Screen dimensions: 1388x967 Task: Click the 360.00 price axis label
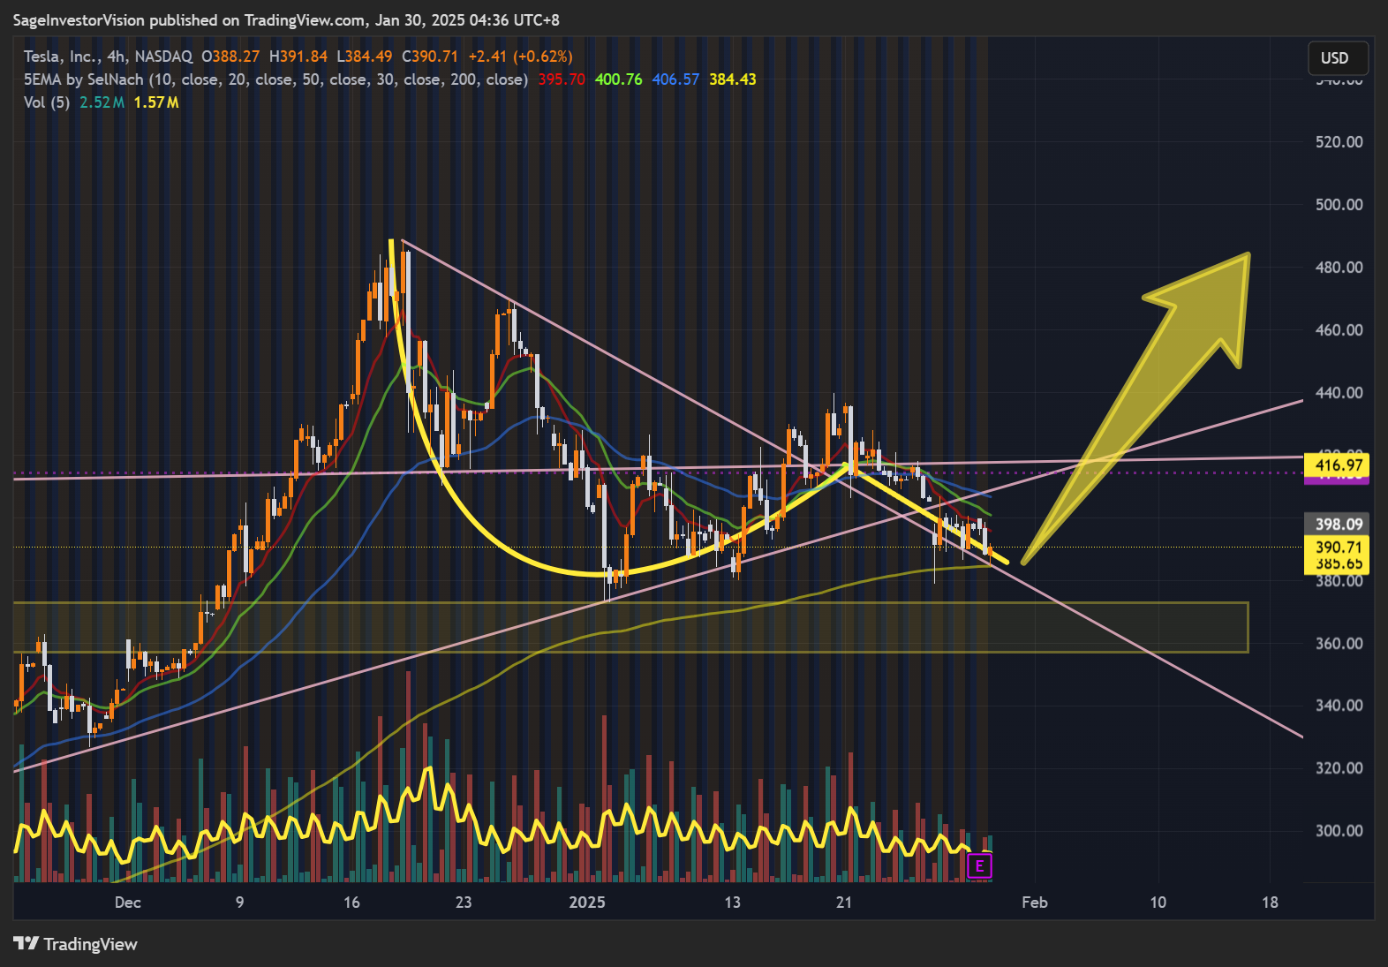point(1339,644)
